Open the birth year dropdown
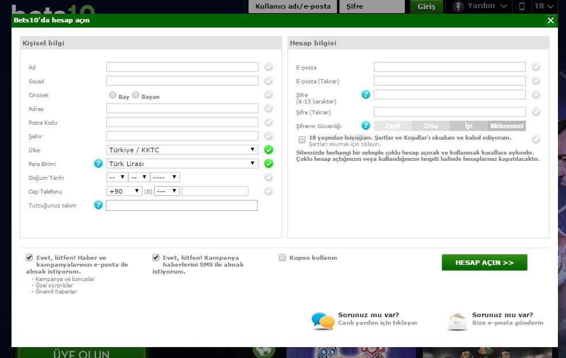 point(165,177)
